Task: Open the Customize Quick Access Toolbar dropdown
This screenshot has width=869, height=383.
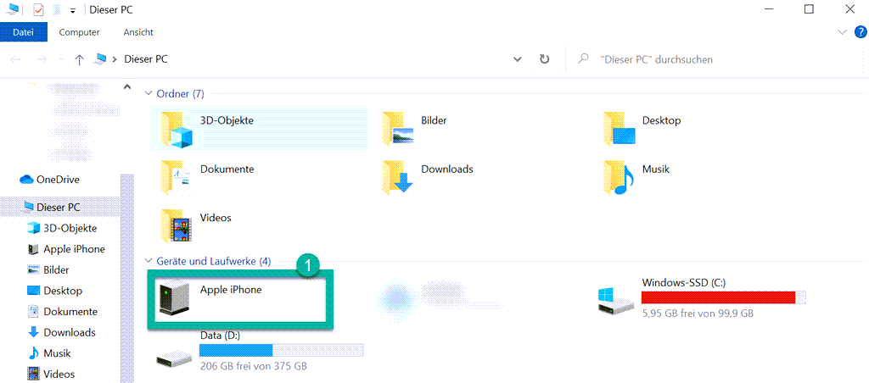Action: (x=73, y=11)
